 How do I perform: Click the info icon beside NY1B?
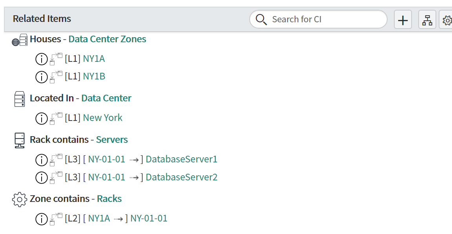[41, 77]
